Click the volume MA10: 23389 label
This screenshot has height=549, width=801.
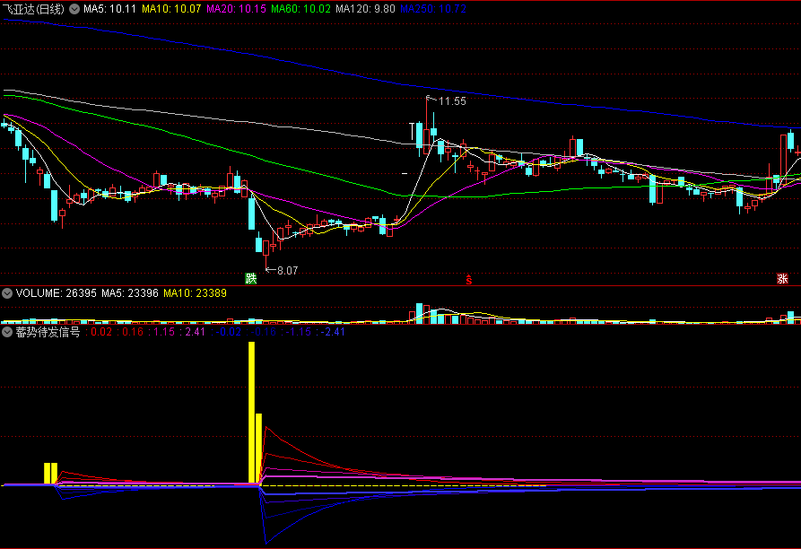click(x=196, y=293)
